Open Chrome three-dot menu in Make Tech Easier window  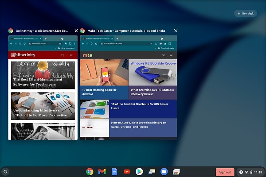click(174, 43)
